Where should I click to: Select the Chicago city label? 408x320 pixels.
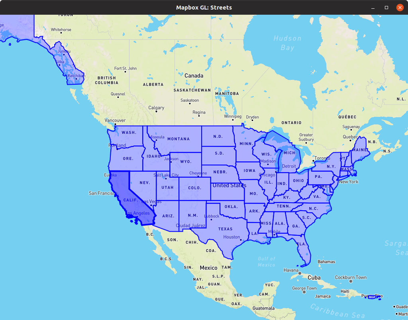coord(266,175)
